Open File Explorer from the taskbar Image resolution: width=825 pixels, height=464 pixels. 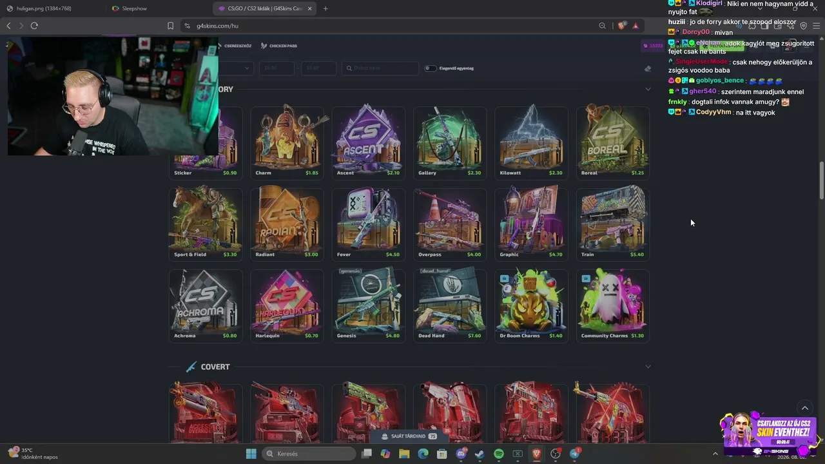(404, 454)
